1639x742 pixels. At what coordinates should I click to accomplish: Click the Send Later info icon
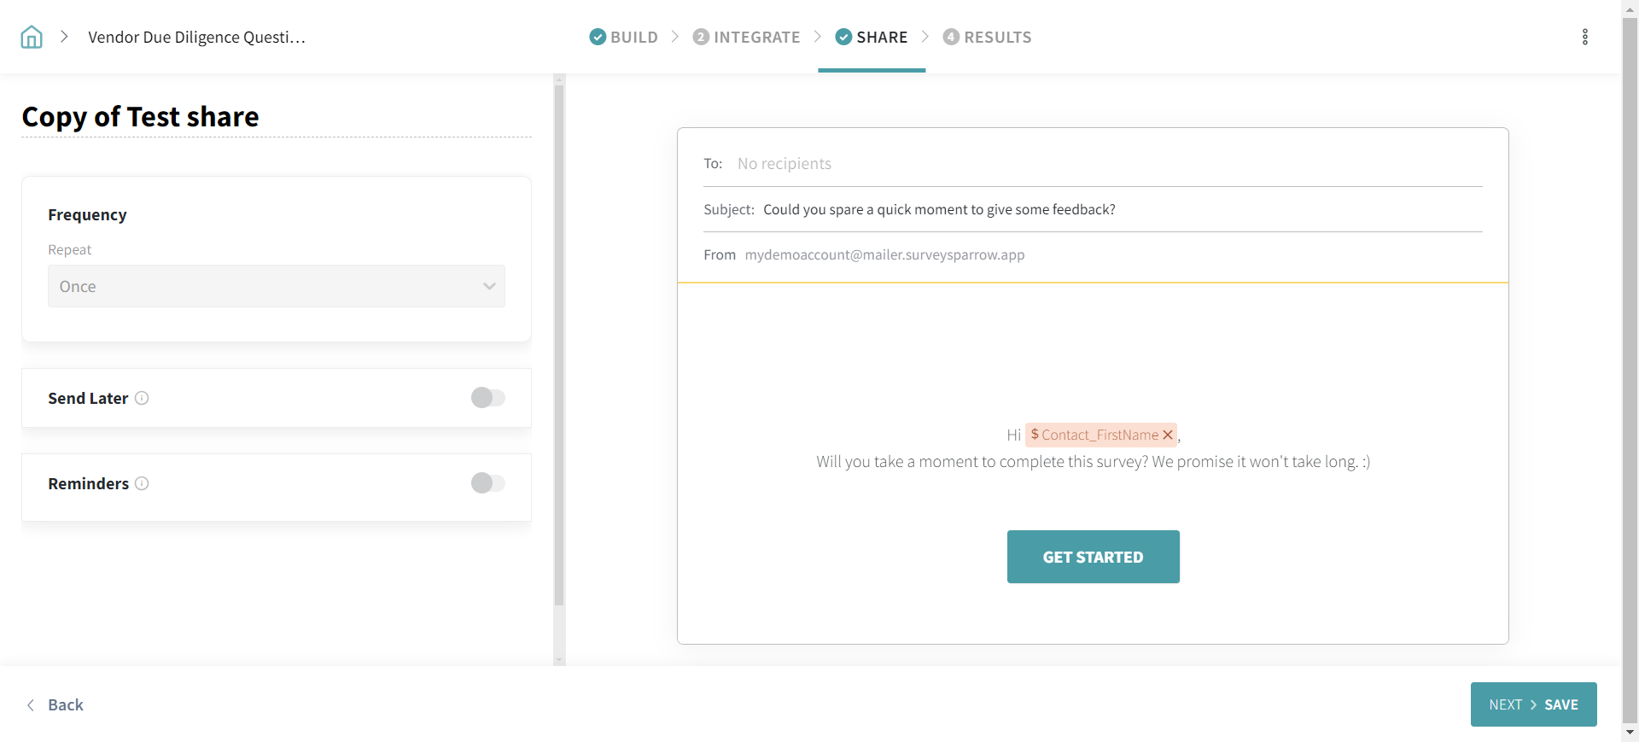pyautogui.click(x=142, y=398)
